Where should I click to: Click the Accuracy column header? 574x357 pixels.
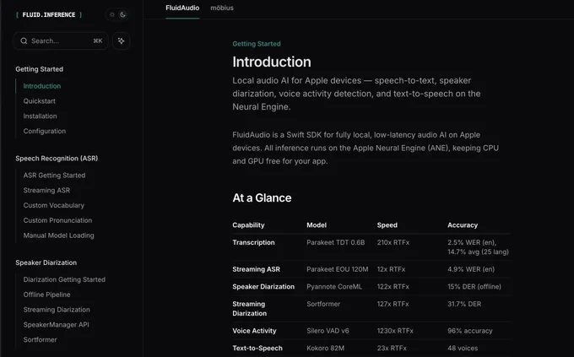coord(463,225)
